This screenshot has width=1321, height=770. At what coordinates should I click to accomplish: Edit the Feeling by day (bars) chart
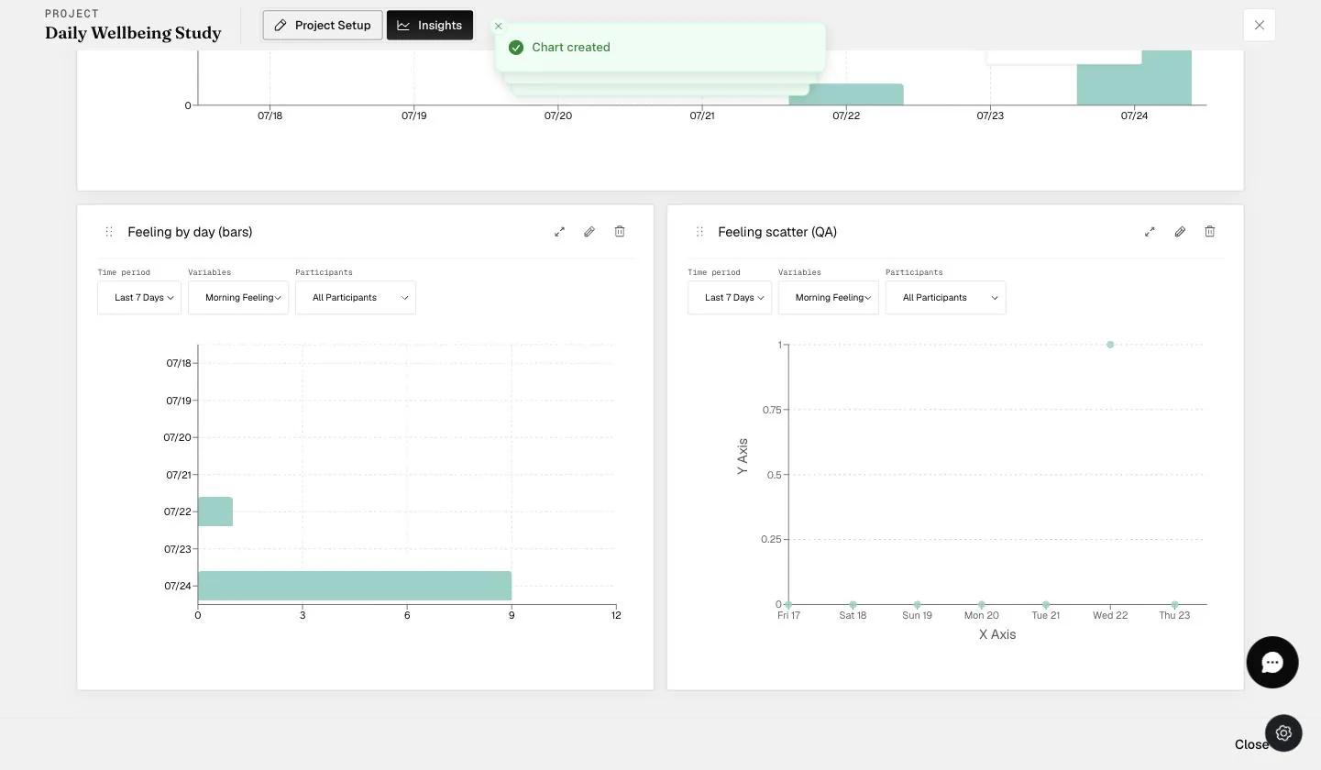click(589, 232)
